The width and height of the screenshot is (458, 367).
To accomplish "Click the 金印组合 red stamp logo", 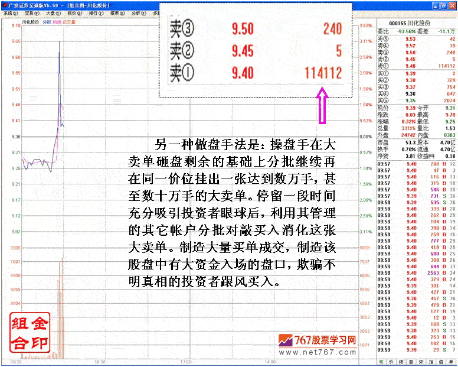I will (x=28, y=332).
